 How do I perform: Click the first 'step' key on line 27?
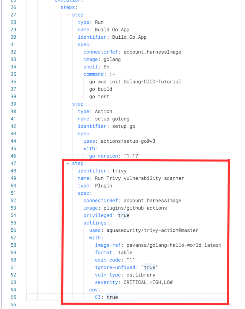78,15
